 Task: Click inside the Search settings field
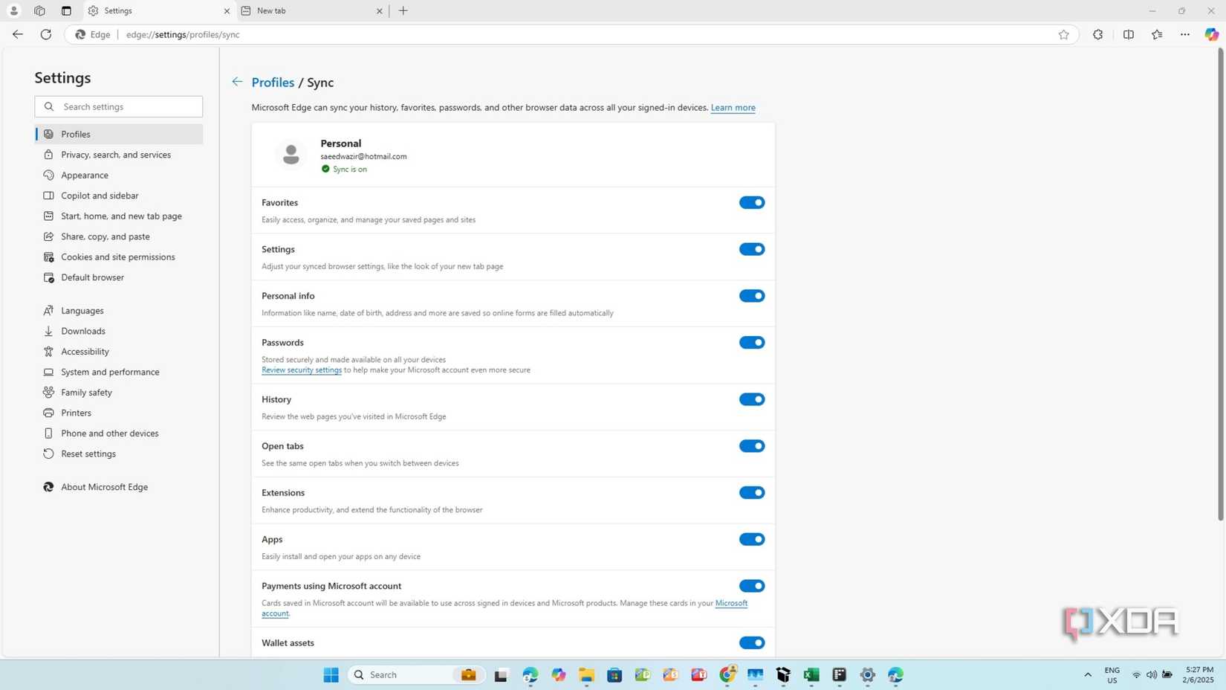(117, 106)
